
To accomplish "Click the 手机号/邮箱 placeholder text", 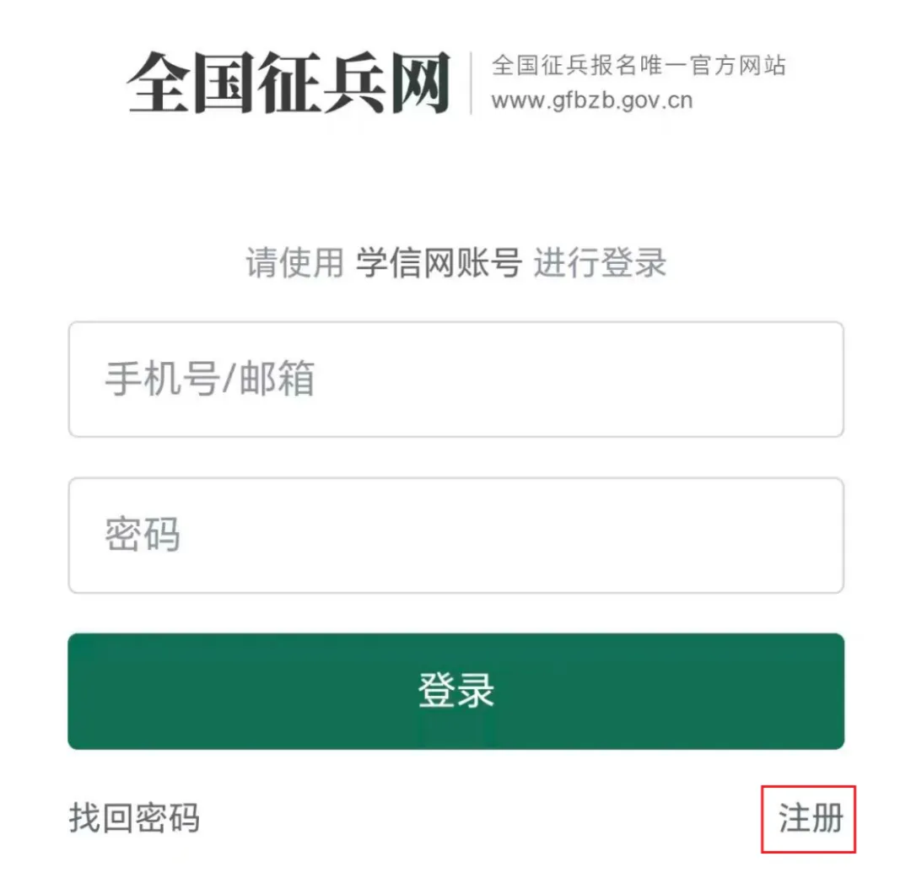I will 210,378.
